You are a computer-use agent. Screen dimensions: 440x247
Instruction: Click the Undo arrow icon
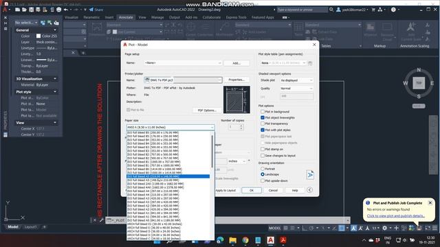click(x=66, y=10)
